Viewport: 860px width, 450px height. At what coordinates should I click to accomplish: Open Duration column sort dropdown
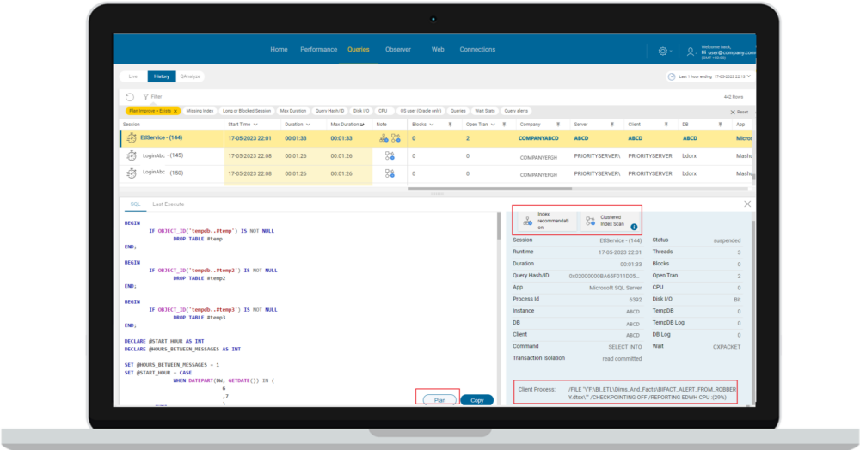click(308, 125)
